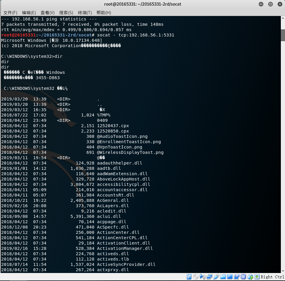Viewport: 285px width, 281px height.
Task: Open the 查看(V) menu
Action: click(x=47, y=12)
